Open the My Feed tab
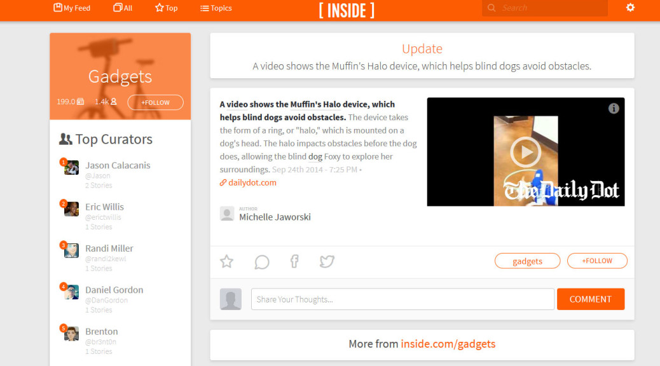This screenshot has width=660, height=366. [x=72, y=8]
